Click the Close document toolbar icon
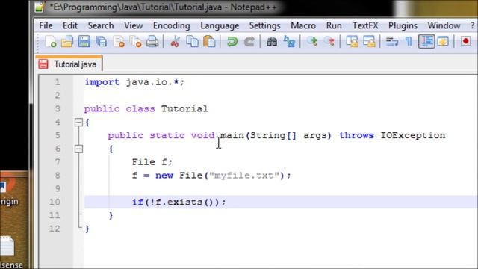 pos(119,41)
